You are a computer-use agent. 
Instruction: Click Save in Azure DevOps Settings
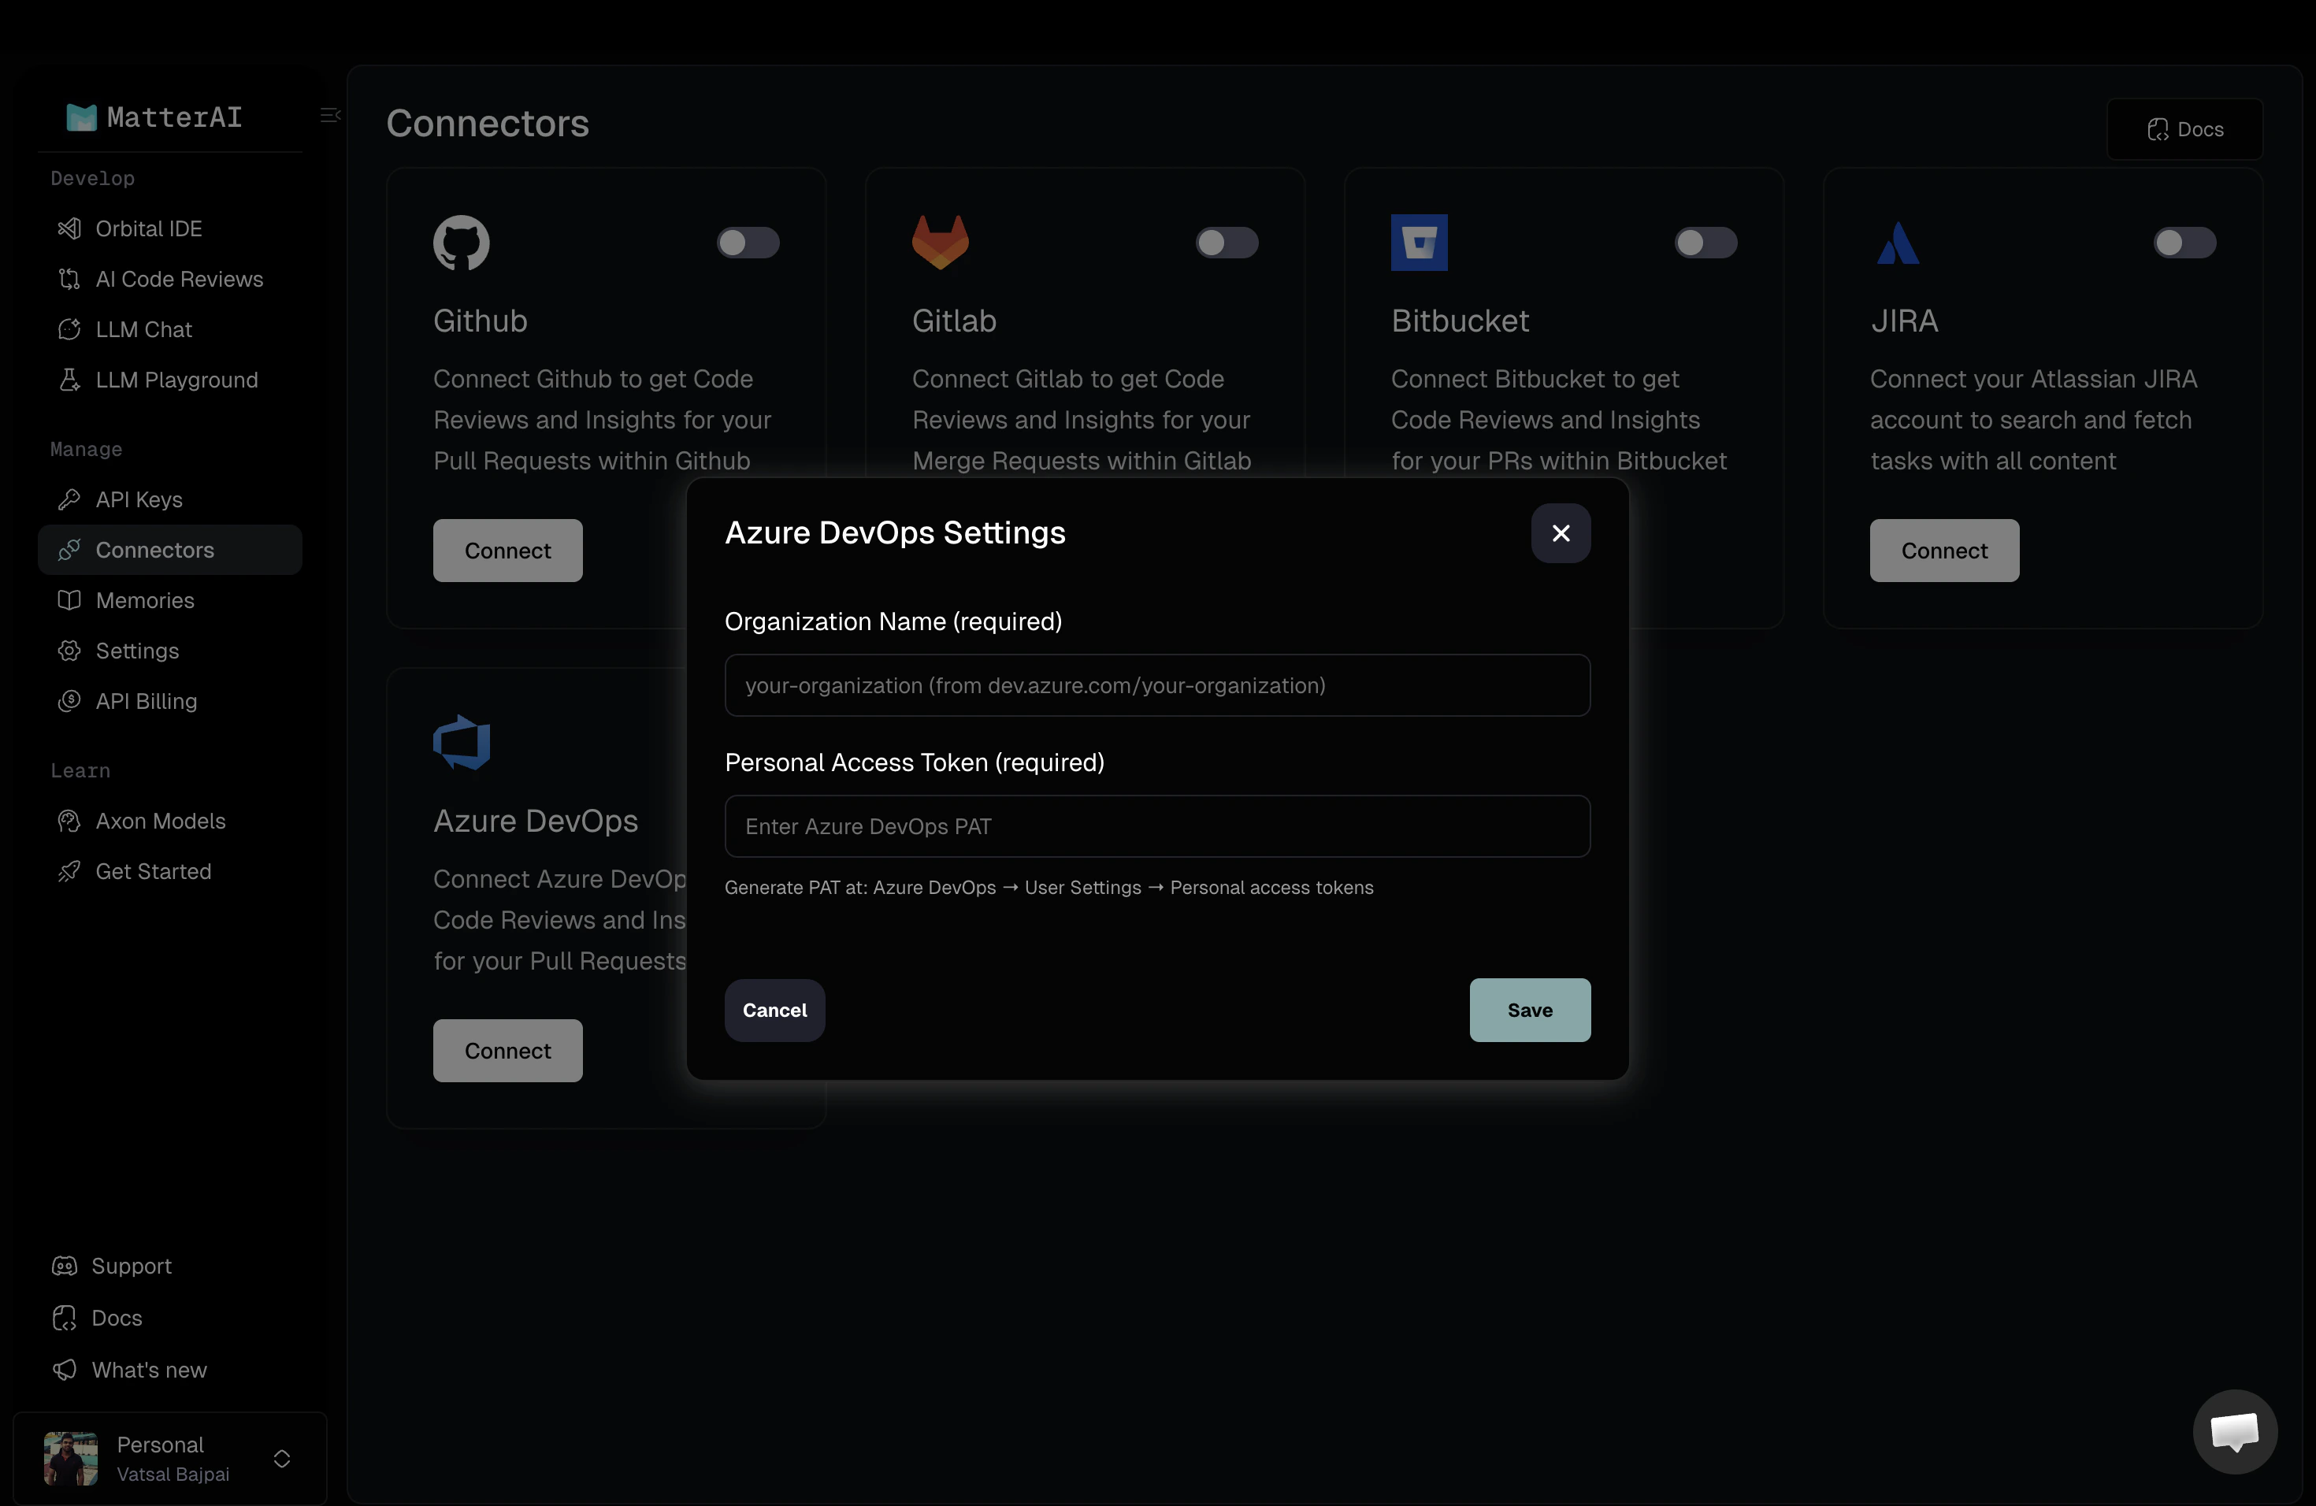pos(1529,1010)
